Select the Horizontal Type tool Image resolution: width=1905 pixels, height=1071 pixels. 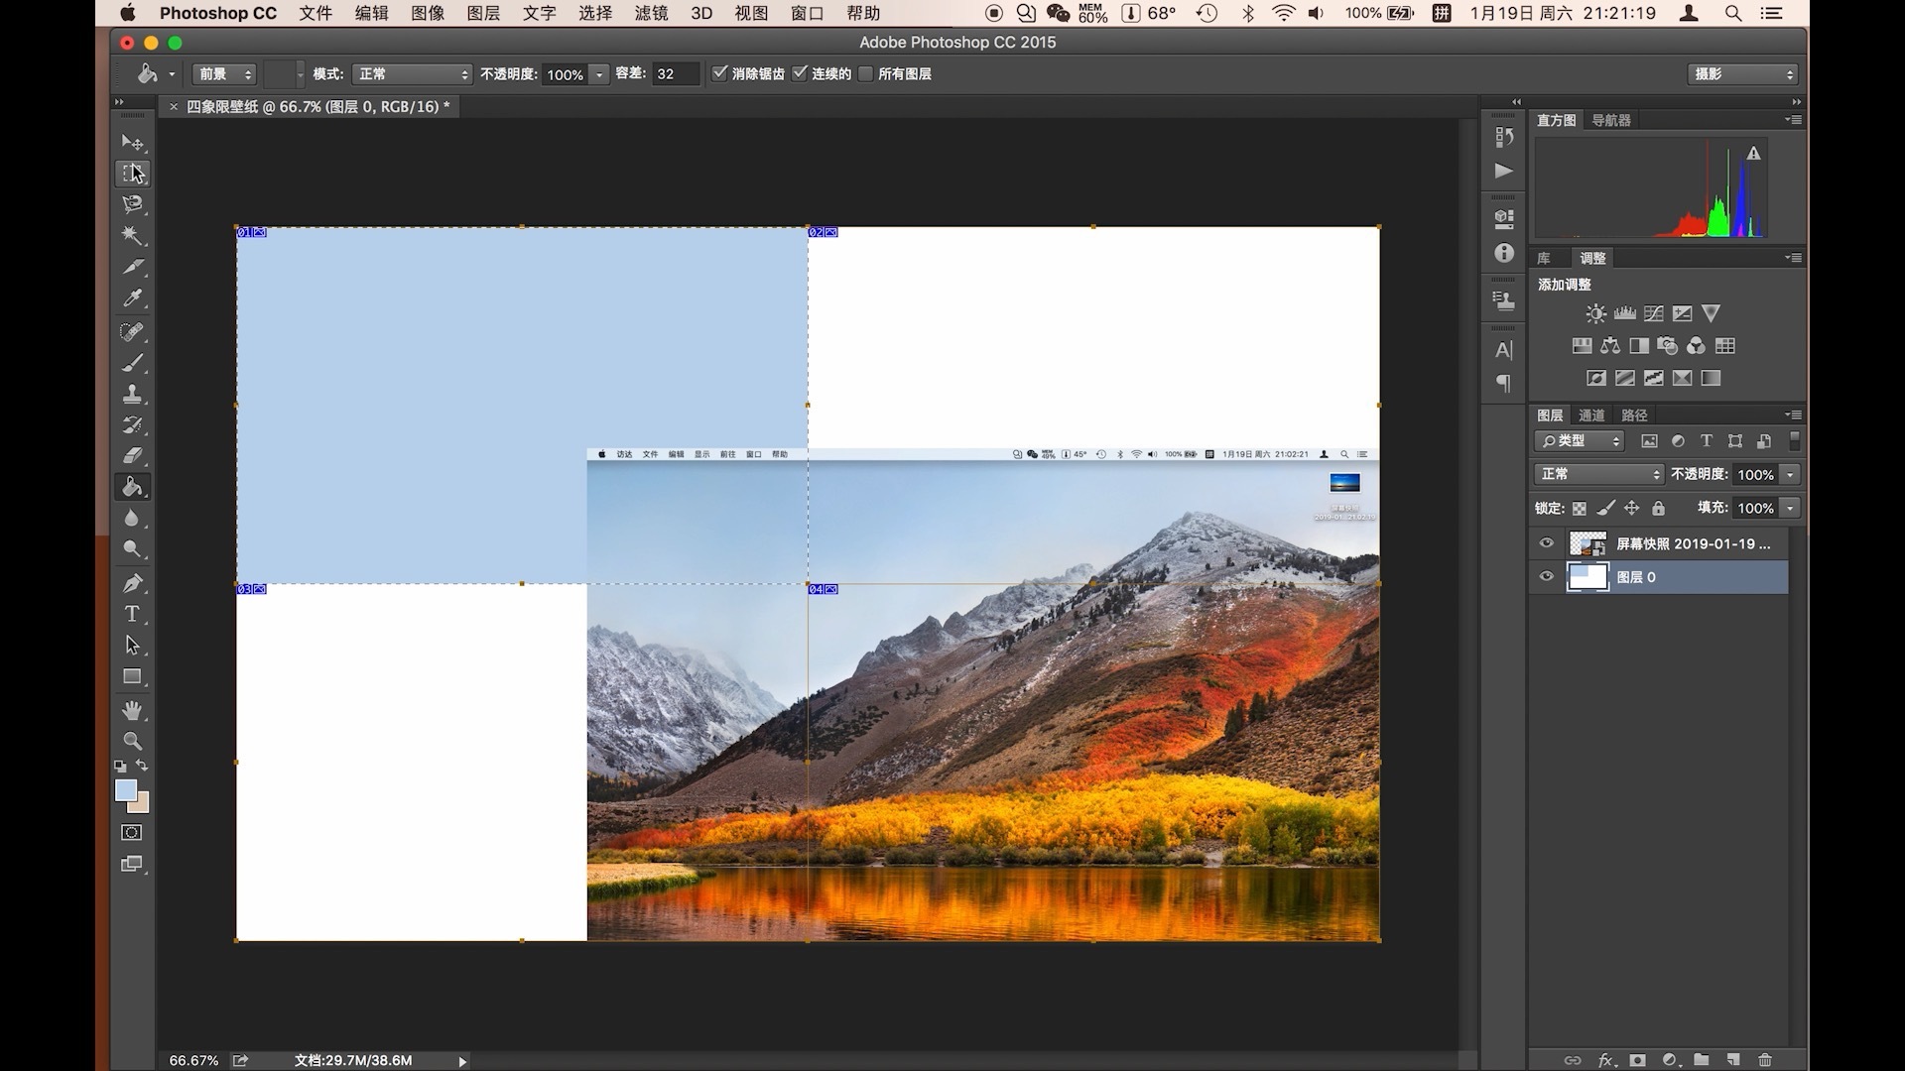[132, 614]
